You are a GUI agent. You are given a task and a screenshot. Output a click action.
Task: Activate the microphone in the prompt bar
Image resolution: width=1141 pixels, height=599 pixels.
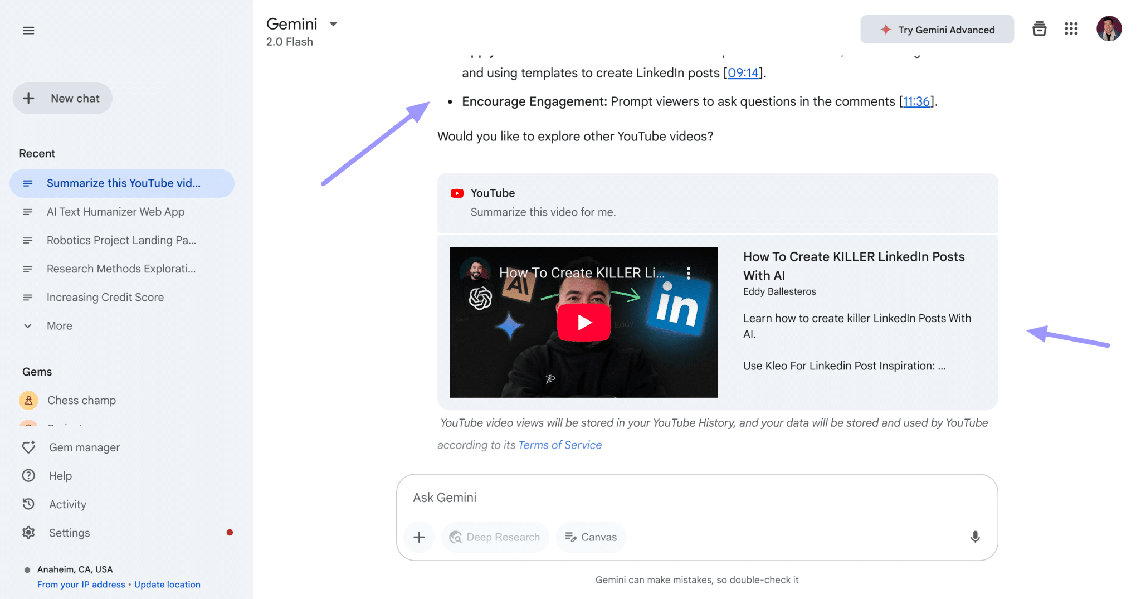tap(975, 537)
